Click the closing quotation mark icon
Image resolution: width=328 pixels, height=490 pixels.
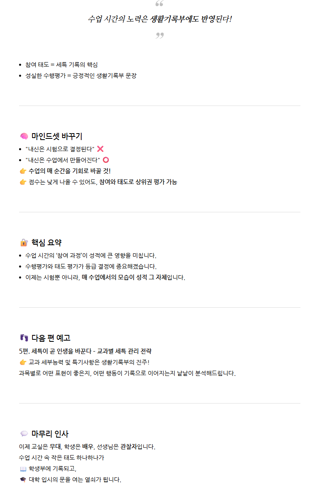pos(160,36)
